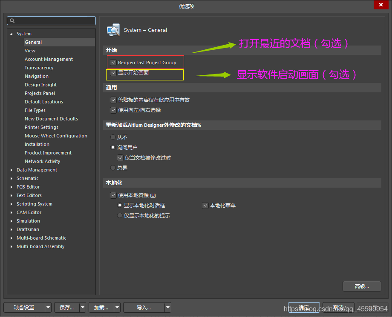The height and width of the screenshot is (317, 392).
Task: Expand the CAM Editor tree node
Action: pos(11,212)
